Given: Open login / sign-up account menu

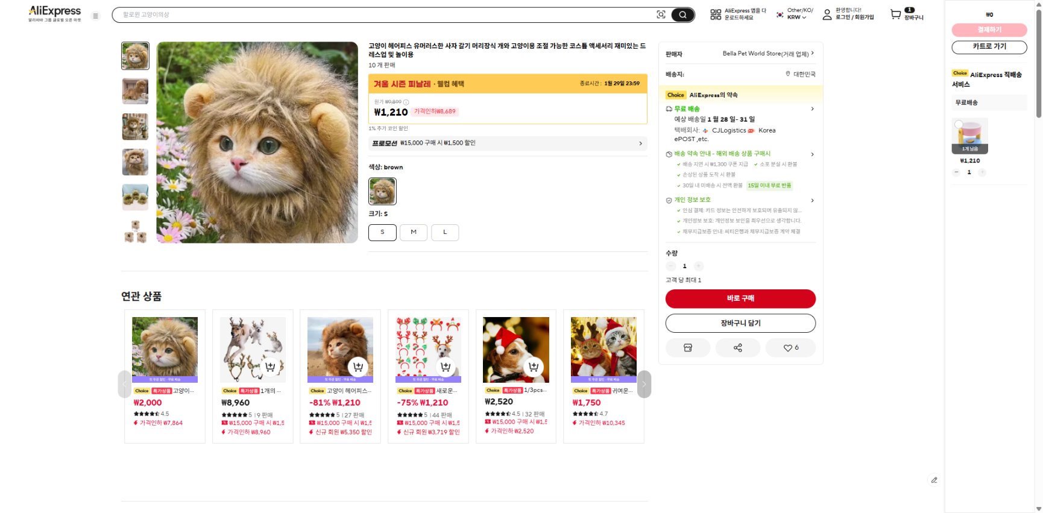Looking at the screenshot, I should point(848,14).
